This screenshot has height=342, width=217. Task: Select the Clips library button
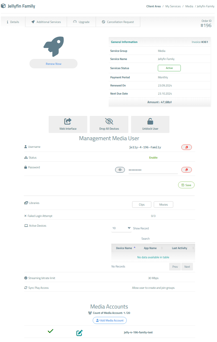pos(142,204)
